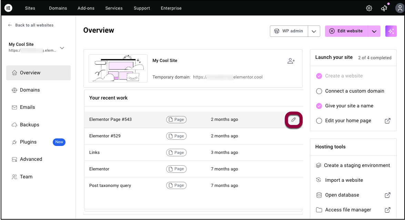Image resolution: width=405 pixels, height=220 pixels.
Task: Select the Links row title
Action: click(94, 153)
